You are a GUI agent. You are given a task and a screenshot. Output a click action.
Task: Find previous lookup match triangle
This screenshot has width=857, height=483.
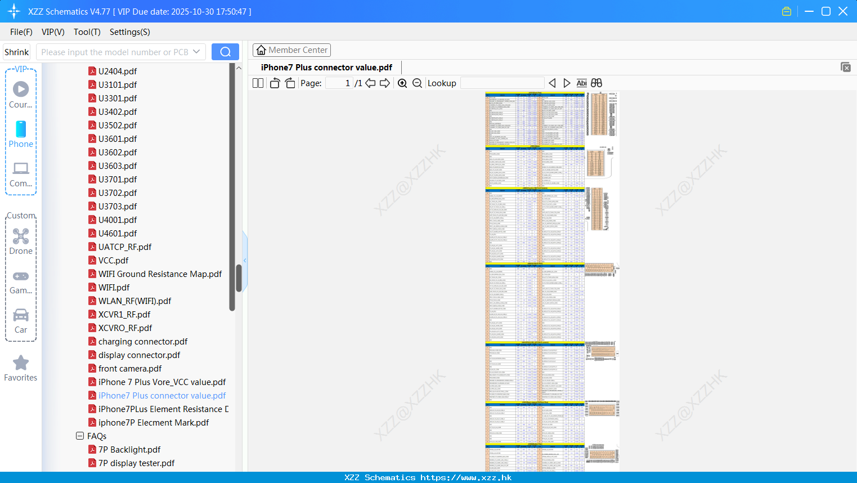tap(552, 83)
